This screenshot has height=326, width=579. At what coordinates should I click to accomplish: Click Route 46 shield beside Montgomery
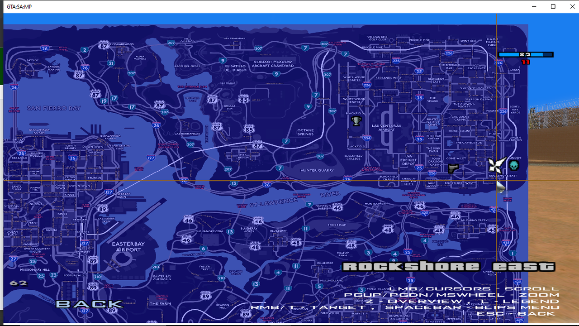[420, 205]
